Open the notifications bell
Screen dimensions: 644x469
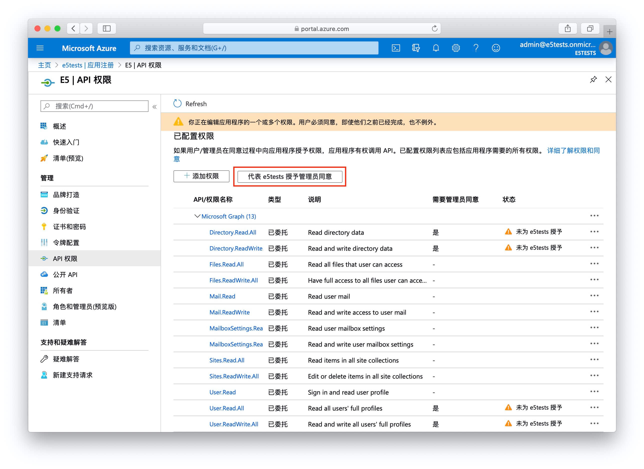click(x=436, y=48)
